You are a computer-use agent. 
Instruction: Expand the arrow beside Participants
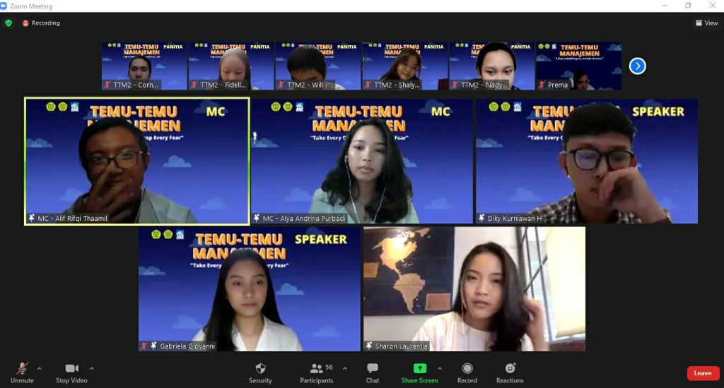(x=345, y=368)
